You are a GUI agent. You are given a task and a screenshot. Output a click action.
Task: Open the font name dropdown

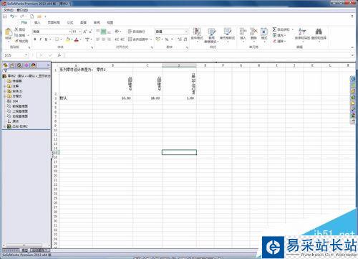click(x=70, y=32)
